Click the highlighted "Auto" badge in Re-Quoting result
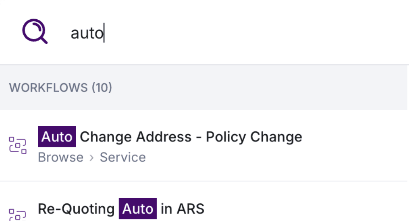Viewport: 409px width, 221px height. [x=137, y=209]
